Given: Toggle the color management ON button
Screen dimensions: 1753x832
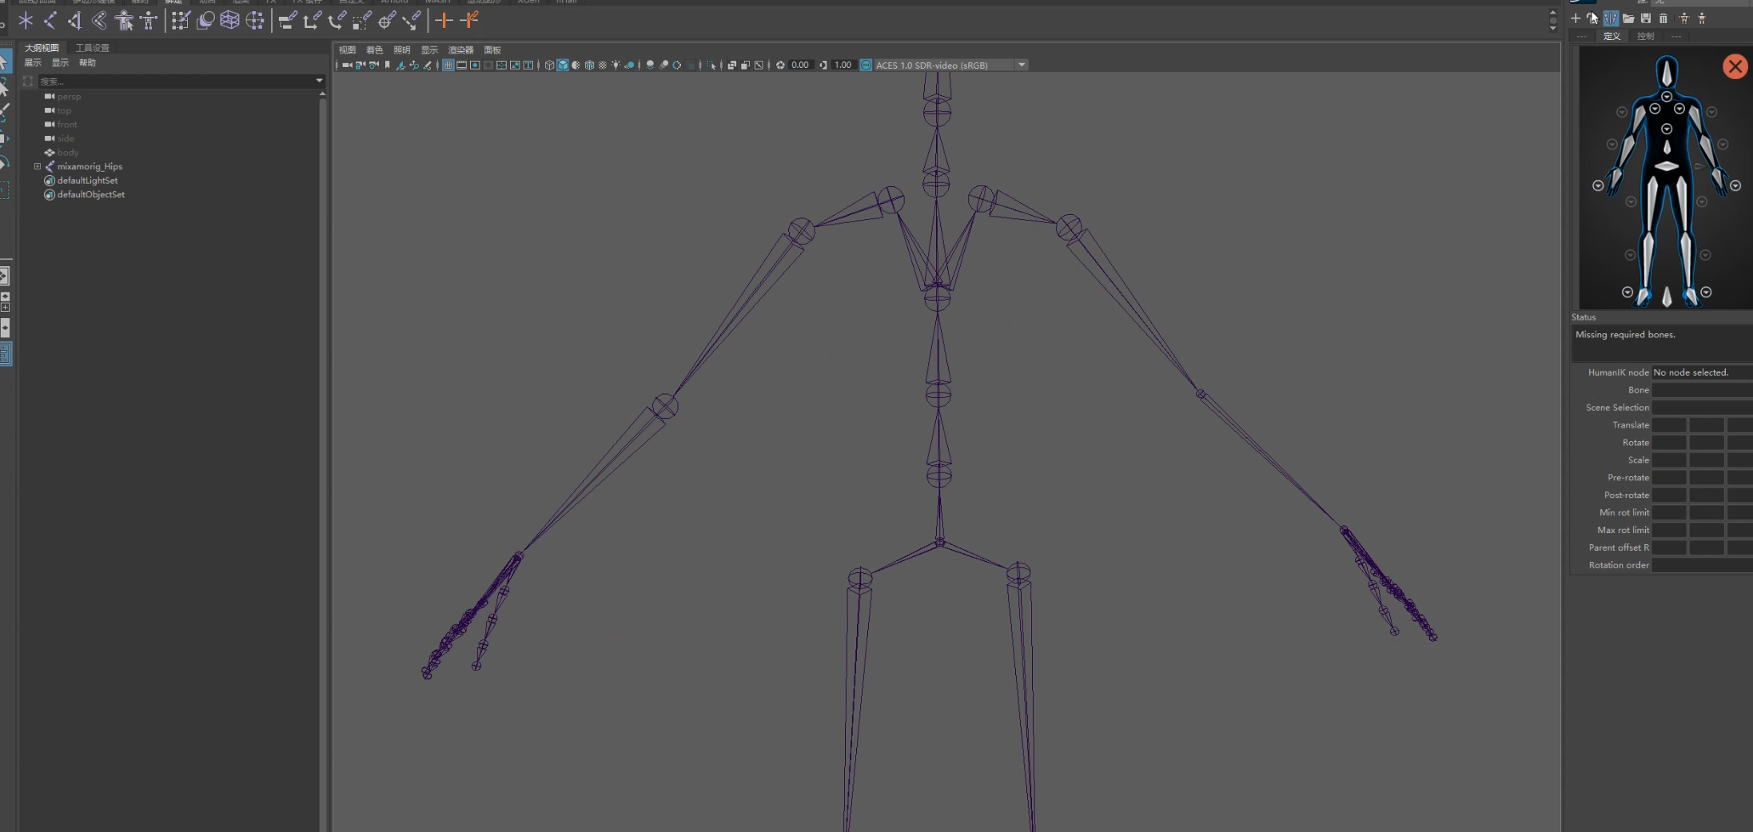Looking at the screenshot, I should 866,66.
